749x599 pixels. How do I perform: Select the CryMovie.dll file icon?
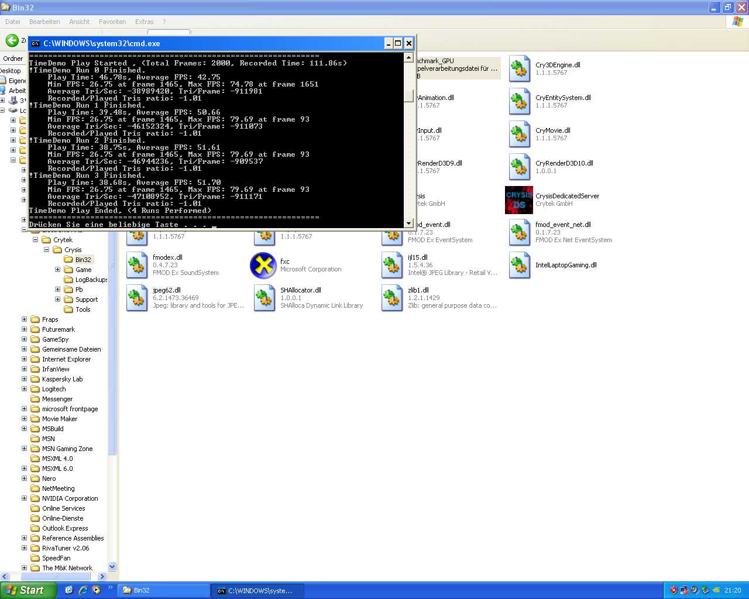520,135
